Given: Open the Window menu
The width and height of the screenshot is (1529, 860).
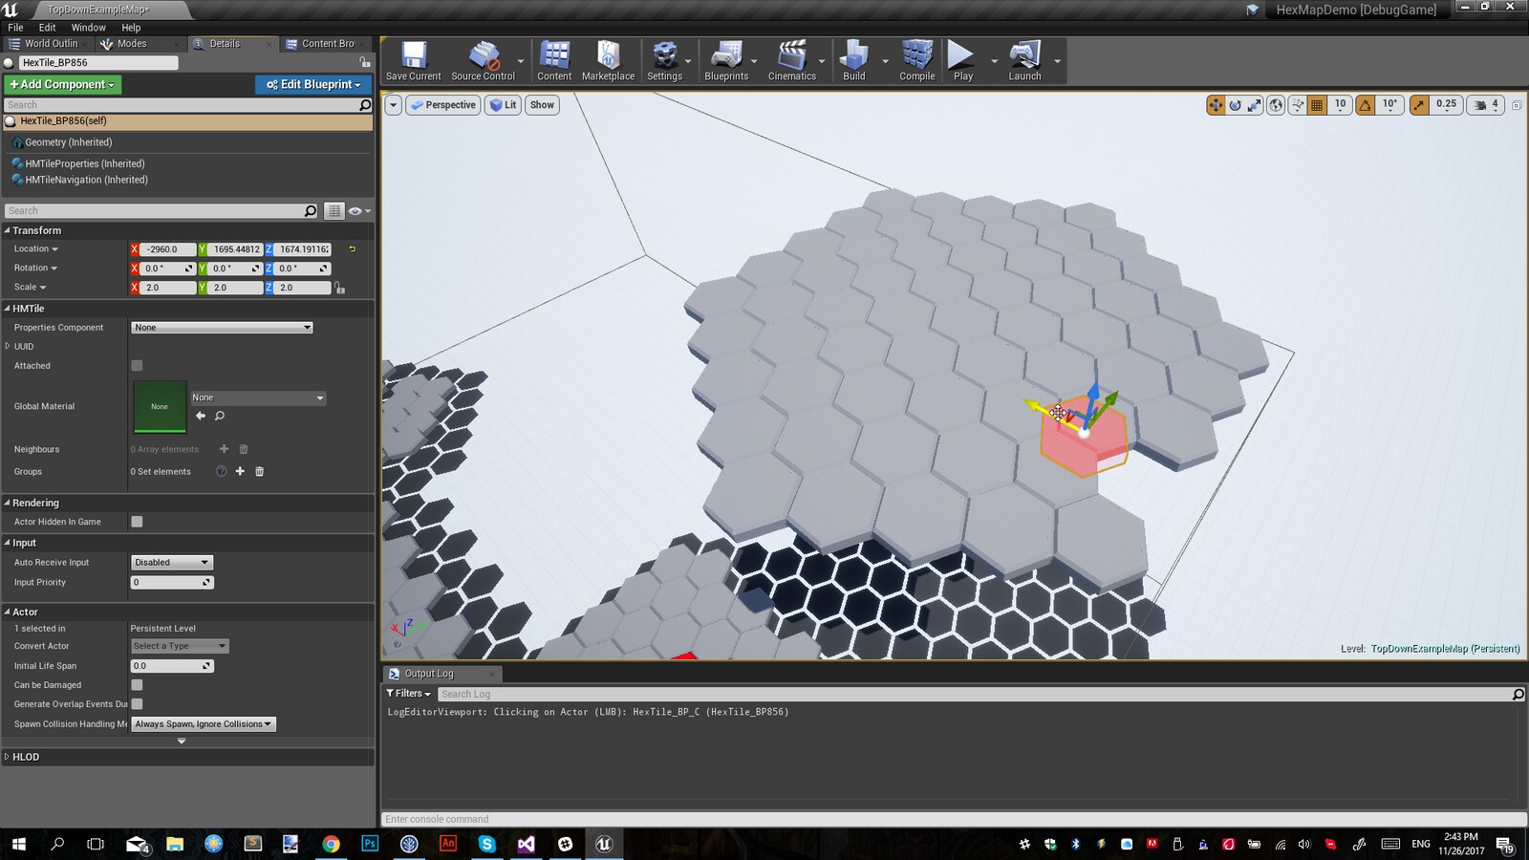Looking at the screenshot, I should [x=88, y=28].
